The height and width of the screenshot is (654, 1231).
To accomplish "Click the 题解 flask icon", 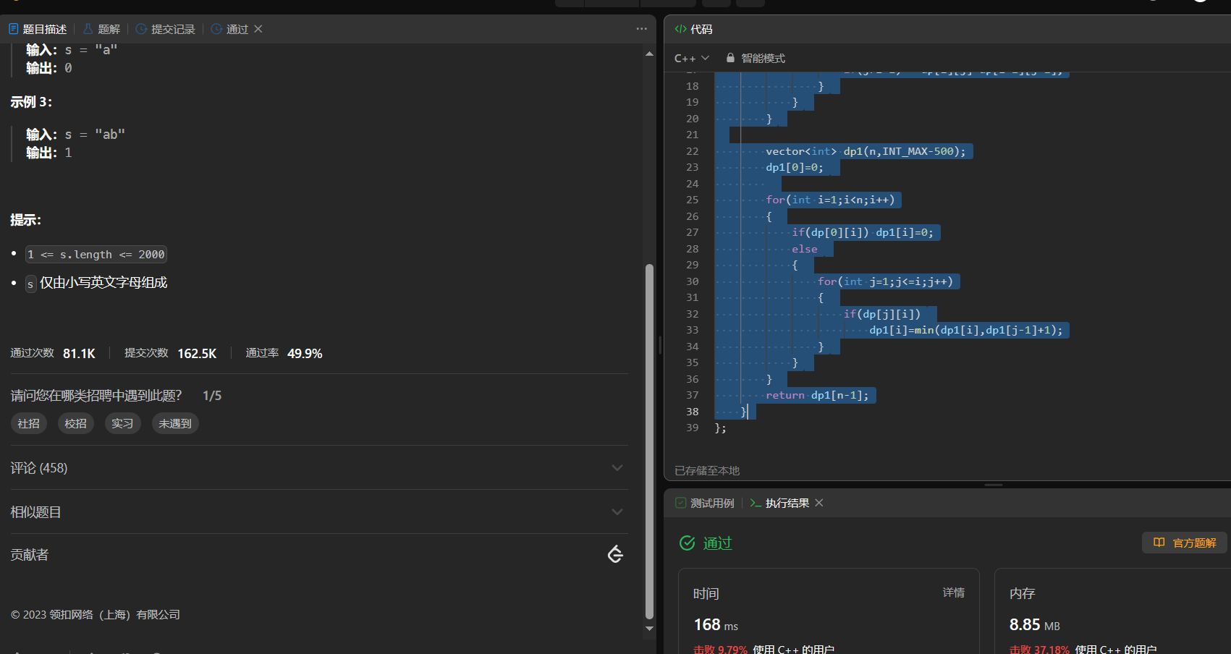I will [x=88, y=29].
